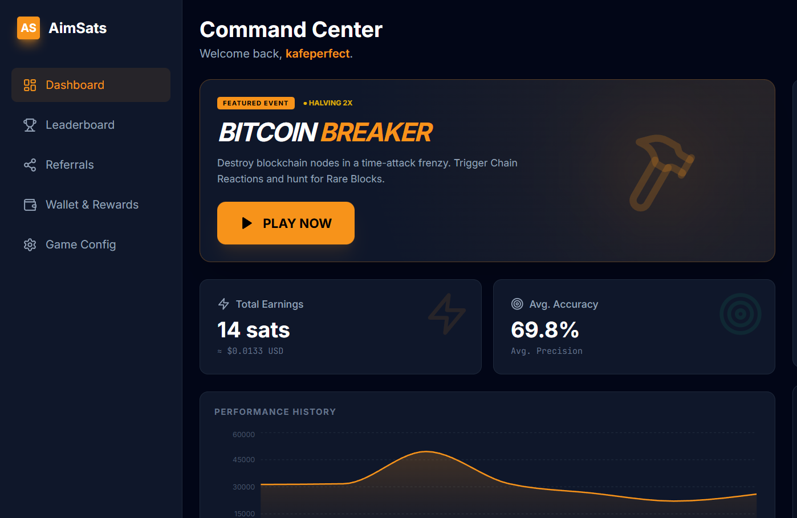
Task: Click the FEATURED EVENT badge
Action: coord(255,103)
